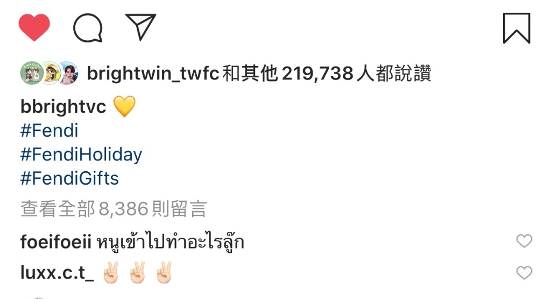The image size is (551, 299).
Task: Tap the paper plane share icon
Action: [x=140, y=27]
